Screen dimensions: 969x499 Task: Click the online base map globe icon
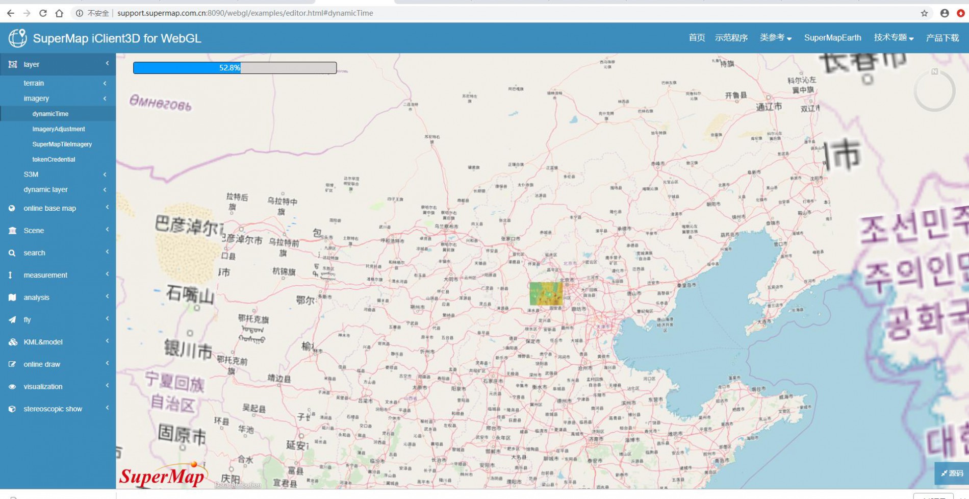[x=12, y=208]
